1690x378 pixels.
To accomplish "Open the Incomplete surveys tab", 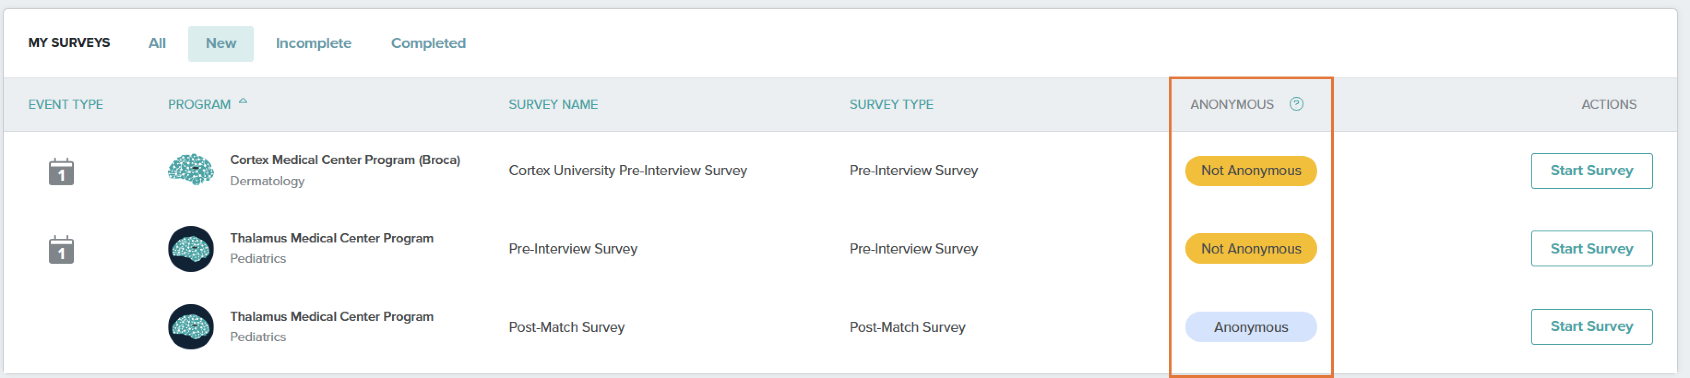I will point(314,43).
